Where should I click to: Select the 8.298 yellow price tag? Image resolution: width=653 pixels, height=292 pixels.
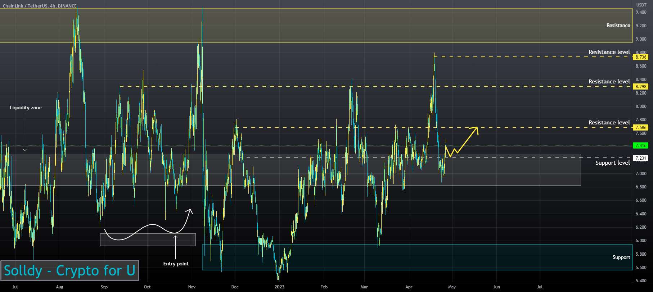pos(641,87)
